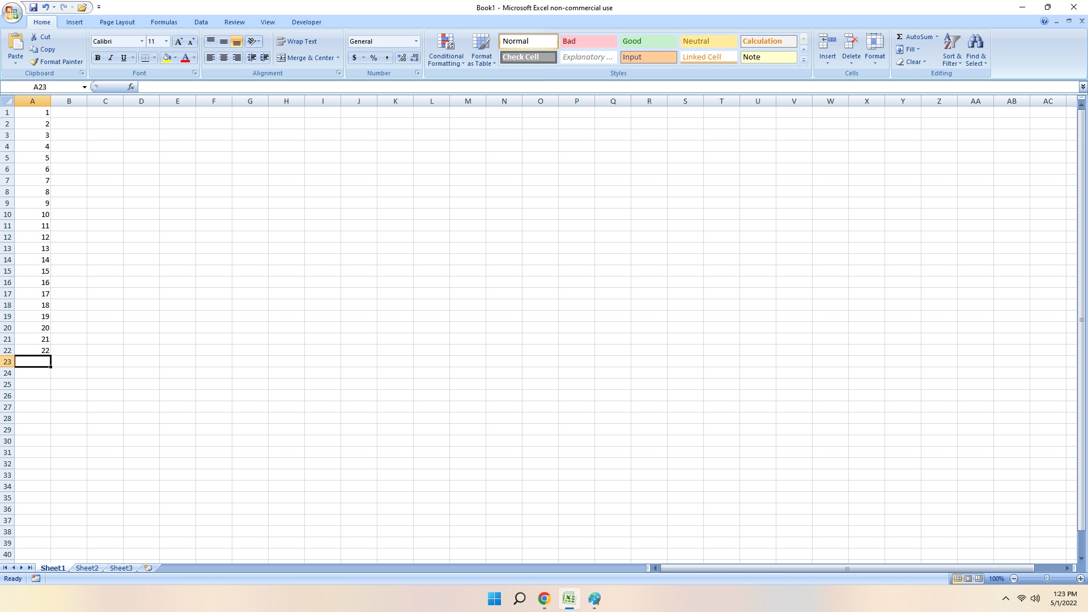
Task: Click the Format Painter brush icon
Action: click(x=35, y=62)
